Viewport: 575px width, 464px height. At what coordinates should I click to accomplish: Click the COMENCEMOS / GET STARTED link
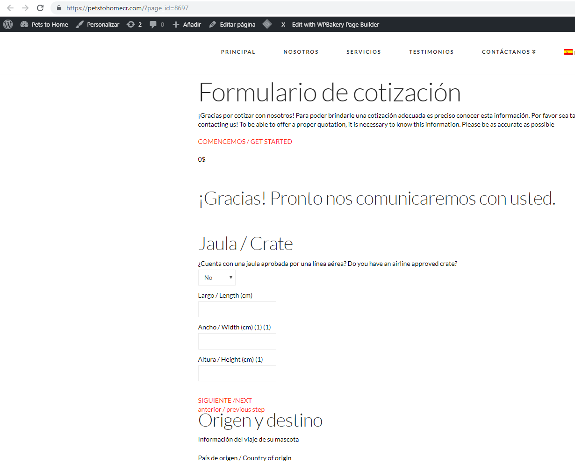tap(245, 142)
